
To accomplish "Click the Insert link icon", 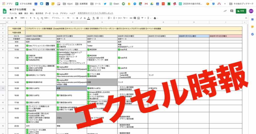I will 131,18.
